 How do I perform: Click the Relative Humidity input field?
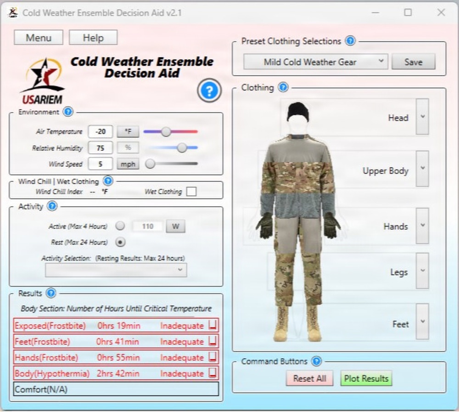point(101,148)
